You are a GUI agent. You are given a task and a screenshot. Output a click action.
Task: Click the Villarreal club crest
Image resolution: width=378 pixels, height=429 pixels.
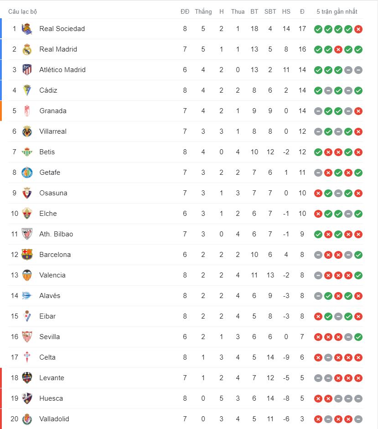point(27,131)
